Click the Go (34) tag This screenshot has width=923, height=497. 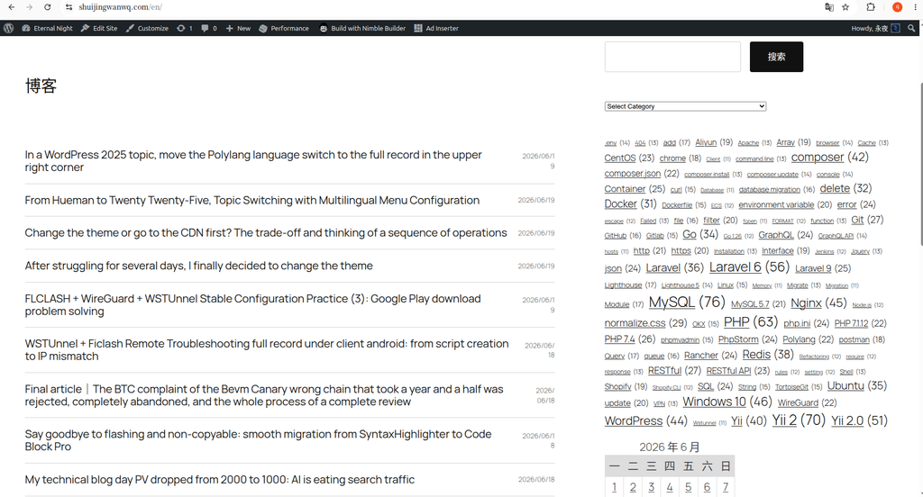point(699,234)
